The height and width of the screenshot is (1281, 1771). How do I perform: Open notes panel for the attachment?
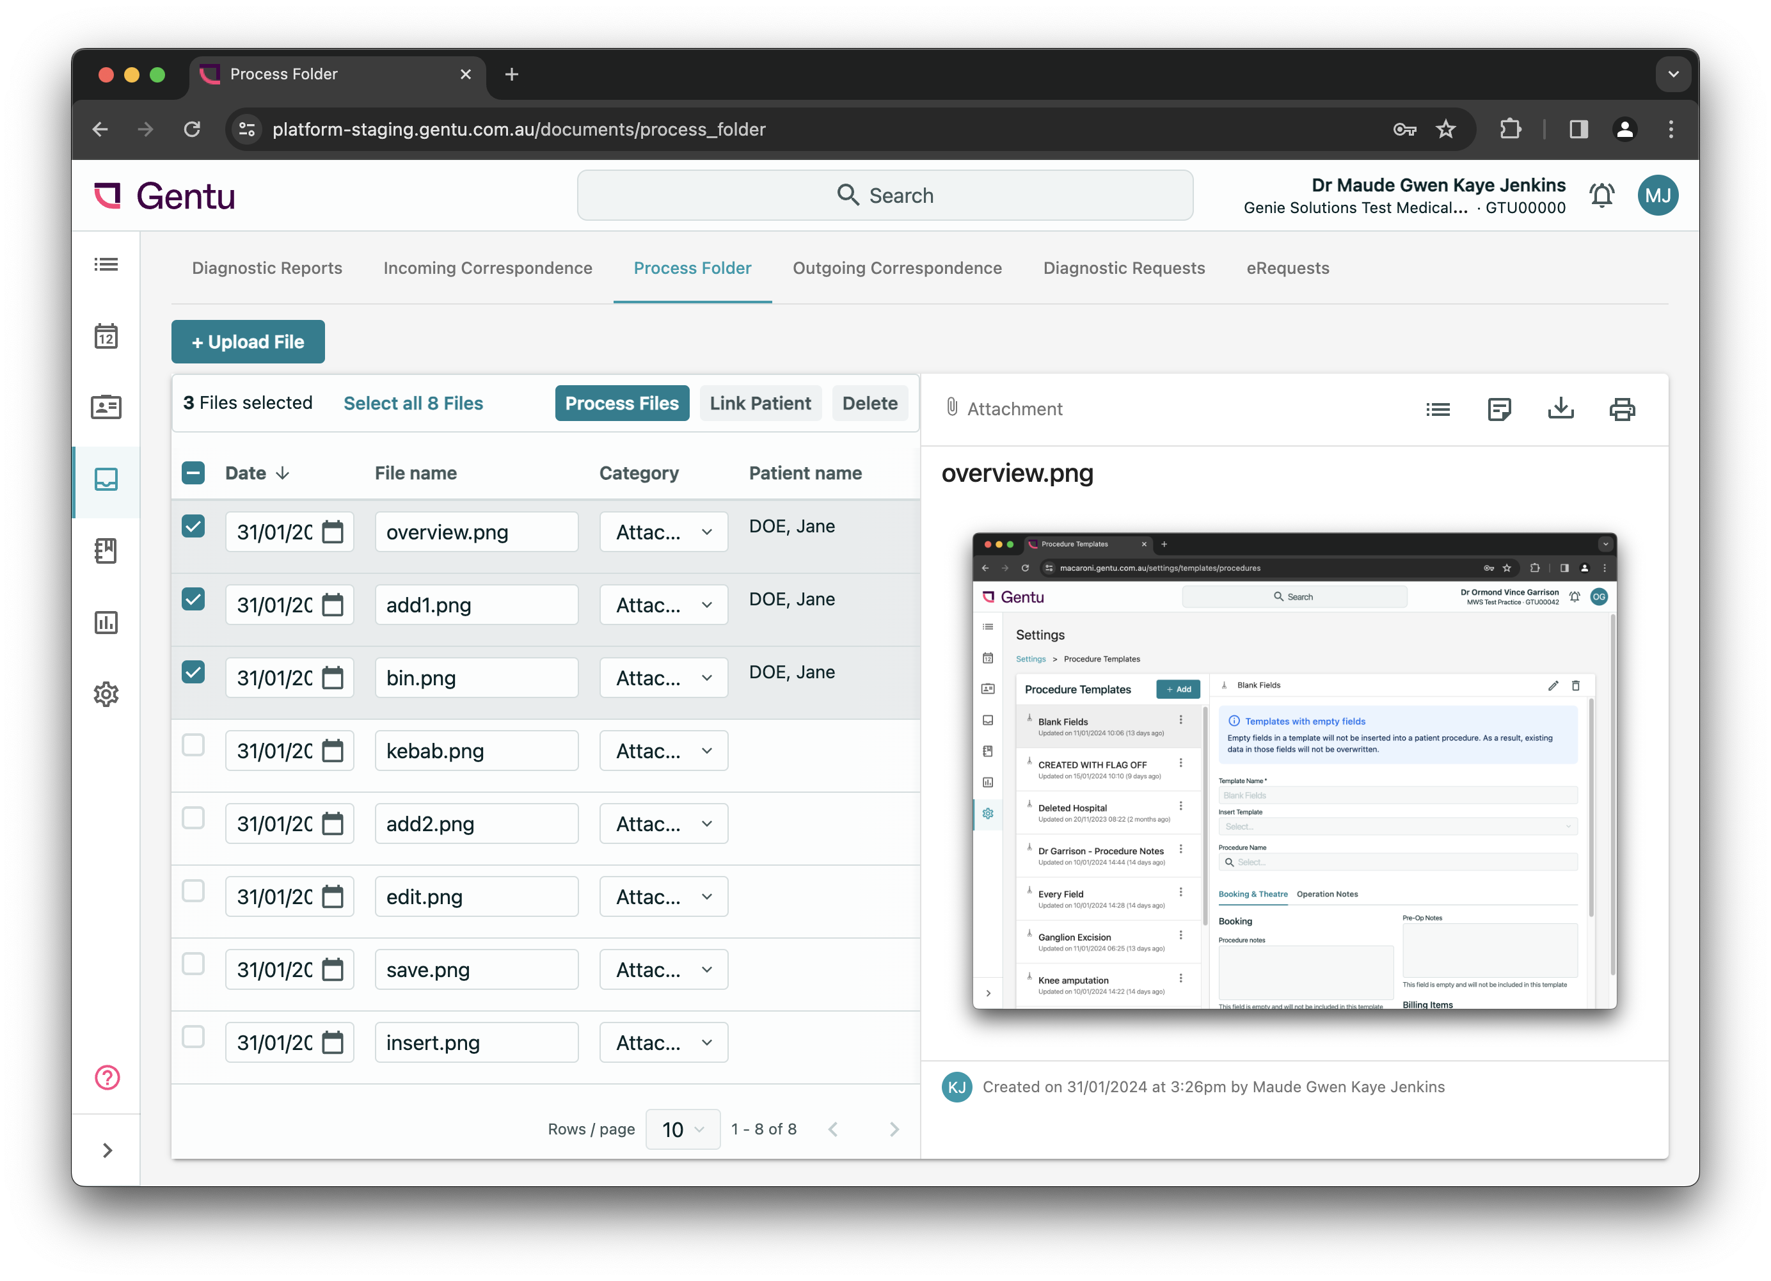[1499, 408]
